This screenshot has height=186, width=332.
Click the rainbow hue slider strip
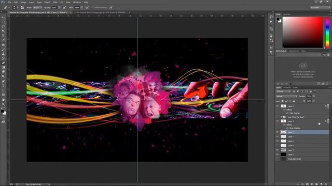[x=327, y=32]
